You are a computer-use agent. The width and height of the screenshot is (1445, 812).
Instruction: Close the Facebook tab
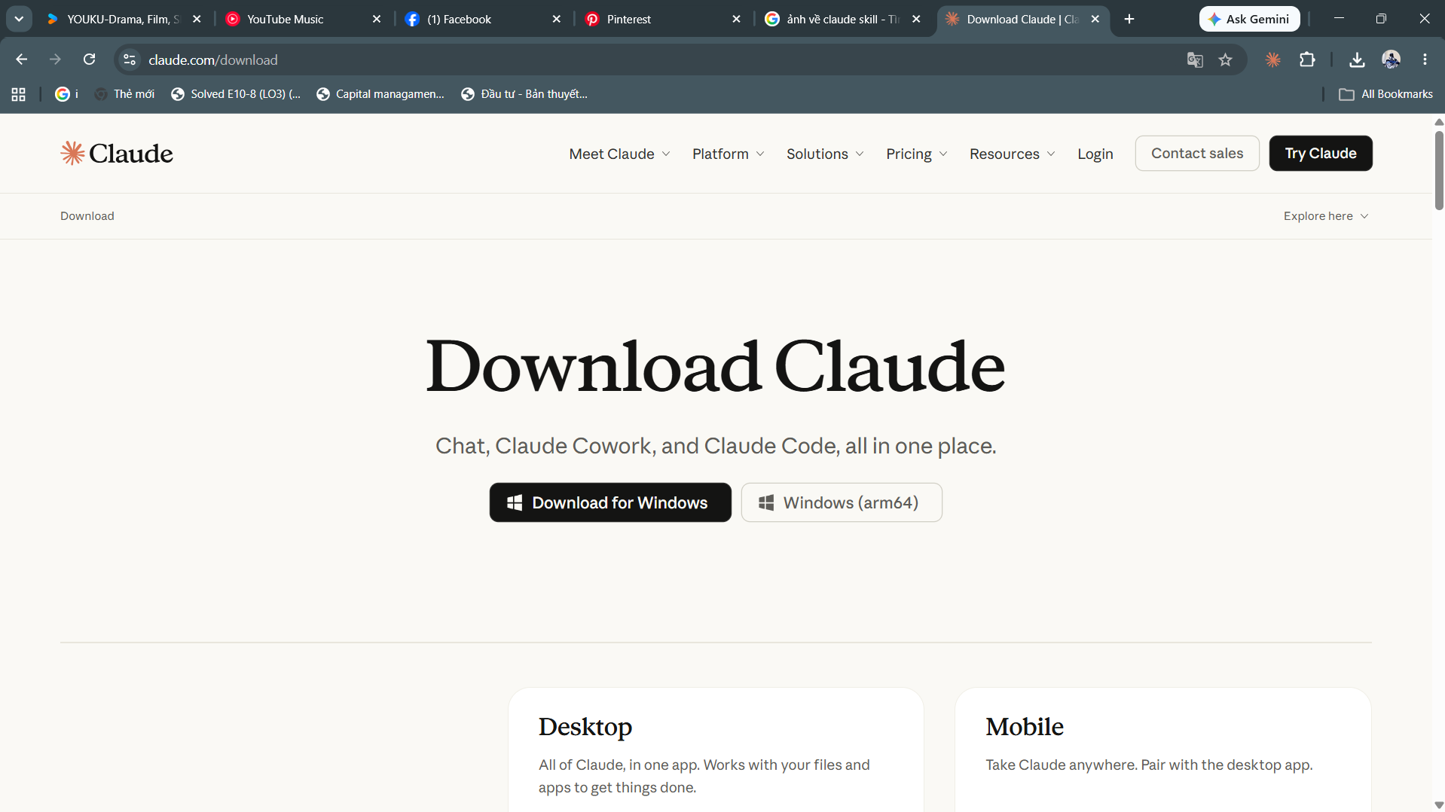[x=557, y=19]
